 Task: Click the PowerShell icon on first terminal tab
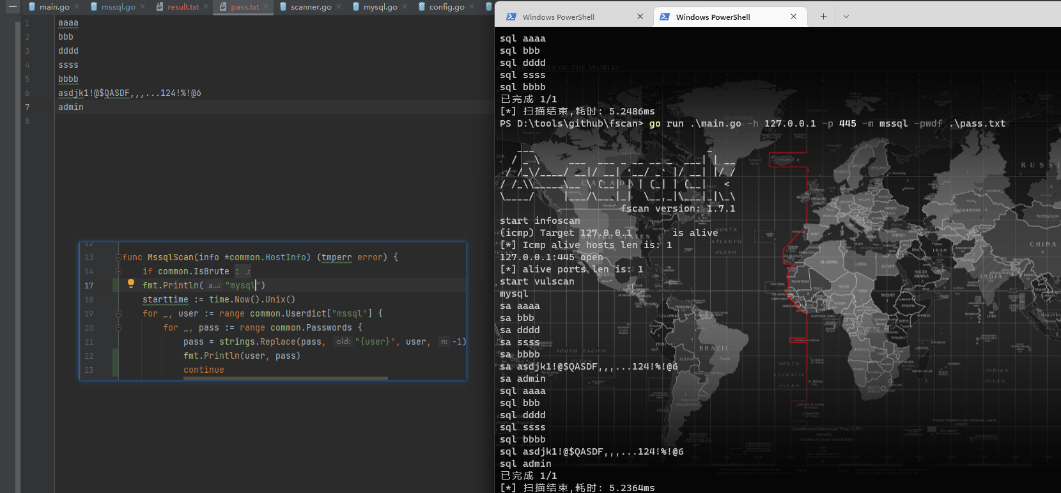pyautogui.click(x=511, y=17)
